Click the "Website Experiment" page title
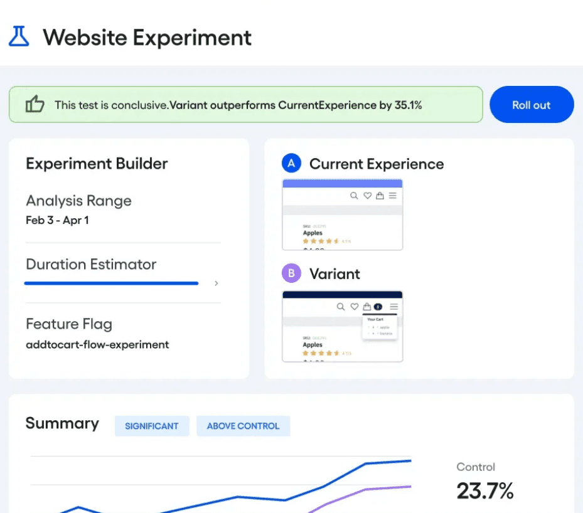Screen dimensions: 583x513 147,37
